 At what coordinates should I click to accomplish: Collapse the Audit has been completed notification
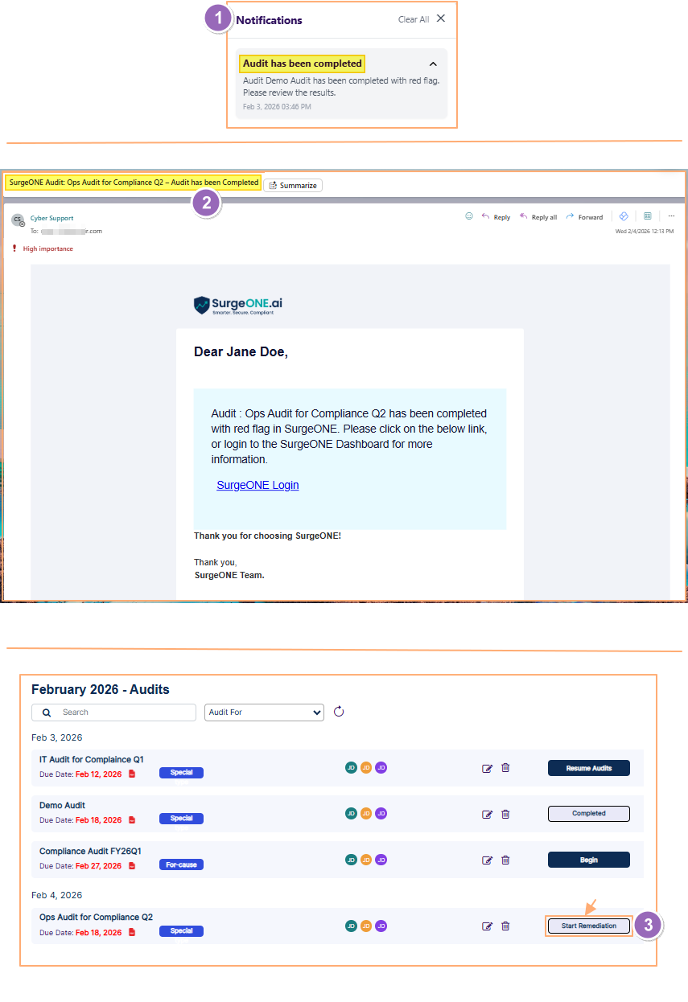pos(433,64)
